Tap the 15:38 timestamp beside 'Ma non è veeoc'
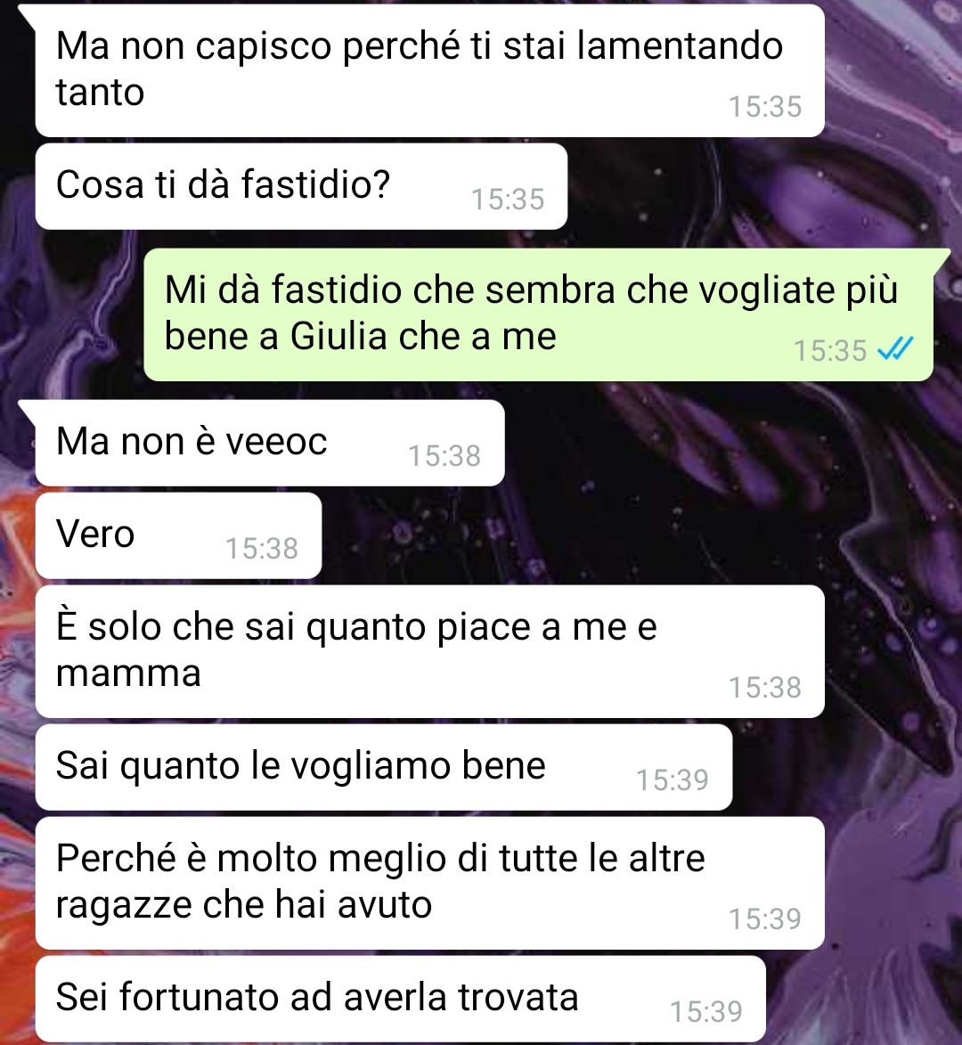Viewport: 962px width, 1045px height. pyautogui.click(x=444, y=456)
